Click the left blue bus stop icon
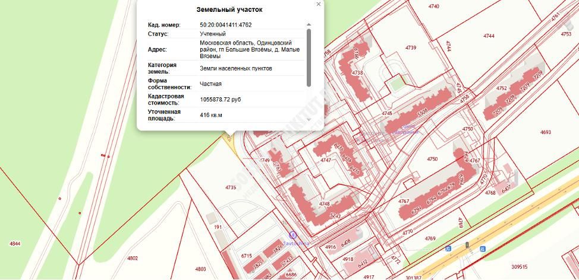Screen dimensions: 579x280 click(449, 249)
